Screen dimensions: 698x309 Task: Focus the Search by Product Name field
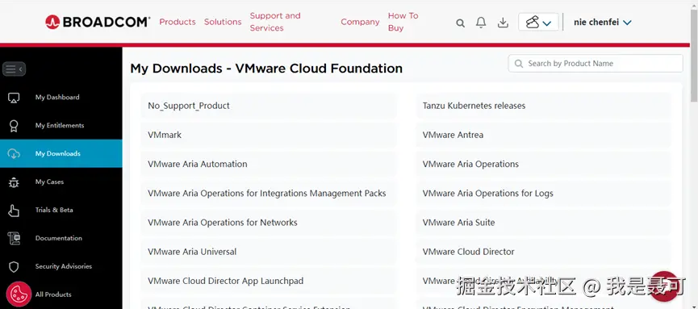596,63
